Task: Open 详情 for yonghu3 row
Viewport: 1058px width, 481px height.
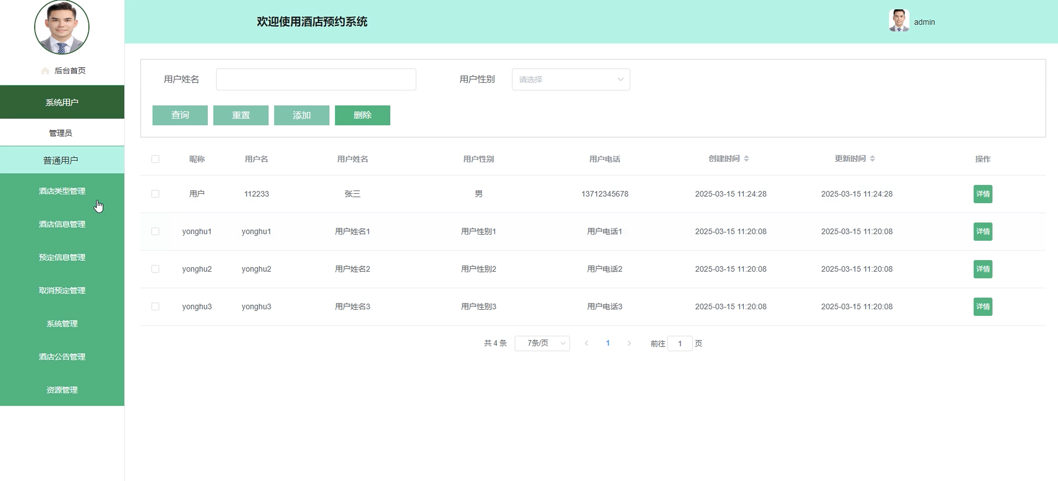Action: (x=982, y=307)
